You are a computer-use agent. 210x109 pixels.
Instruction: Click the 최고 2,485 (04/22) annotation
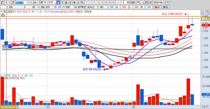172,14
